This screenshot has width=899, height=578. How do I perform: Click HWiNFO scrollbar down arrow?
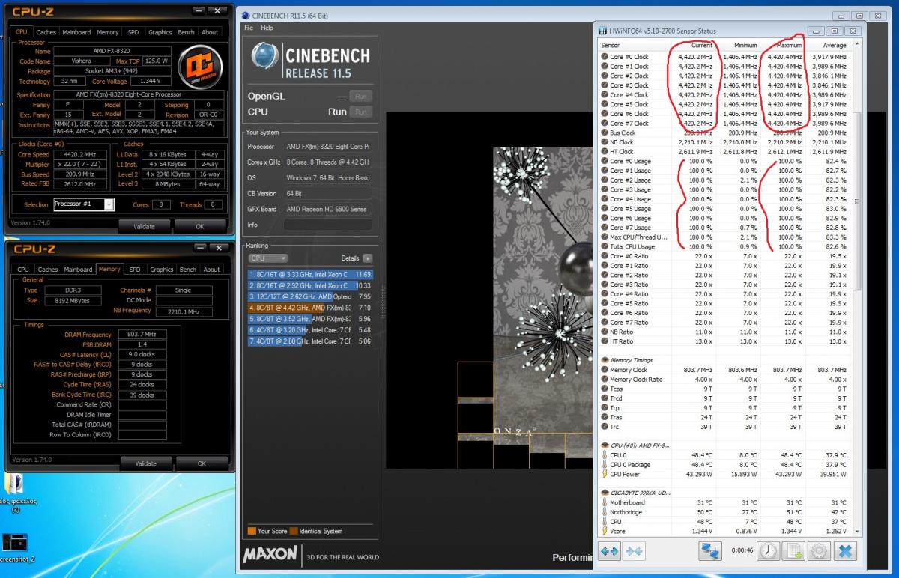click(x=857, y=531)
